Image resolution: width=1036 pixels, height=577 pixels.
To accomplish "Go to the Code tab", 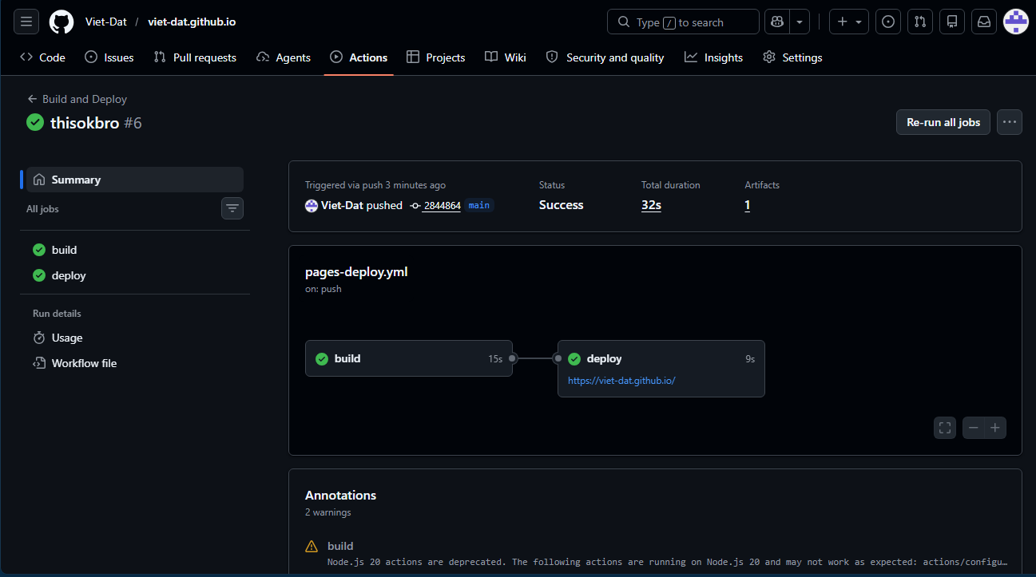I will (42, 57).
